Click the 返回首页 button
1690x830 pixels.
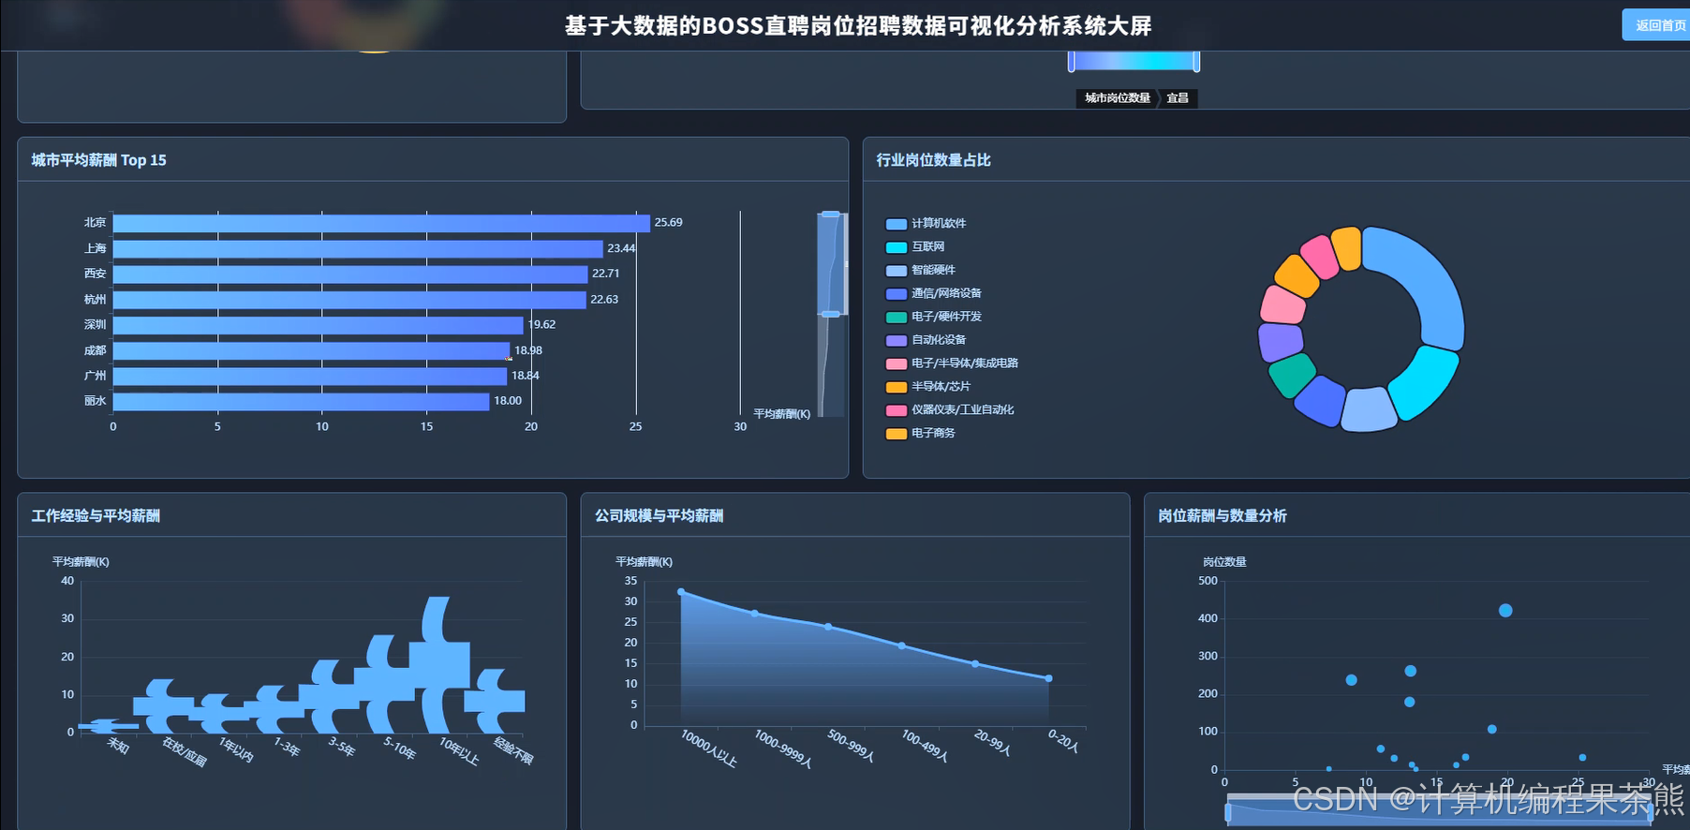pos(1658,25)
